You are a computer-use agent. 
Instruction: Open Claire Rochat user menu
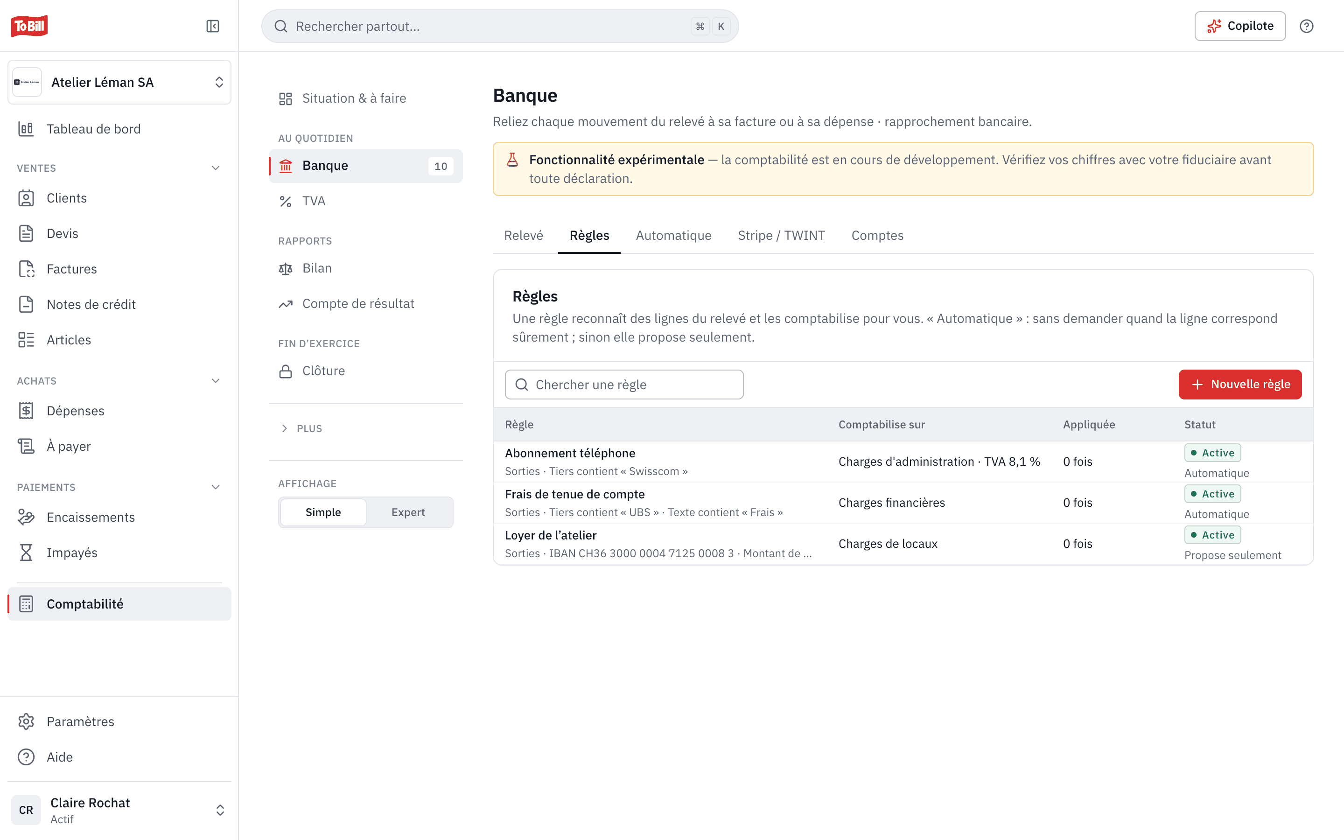[x=119, y=810]
